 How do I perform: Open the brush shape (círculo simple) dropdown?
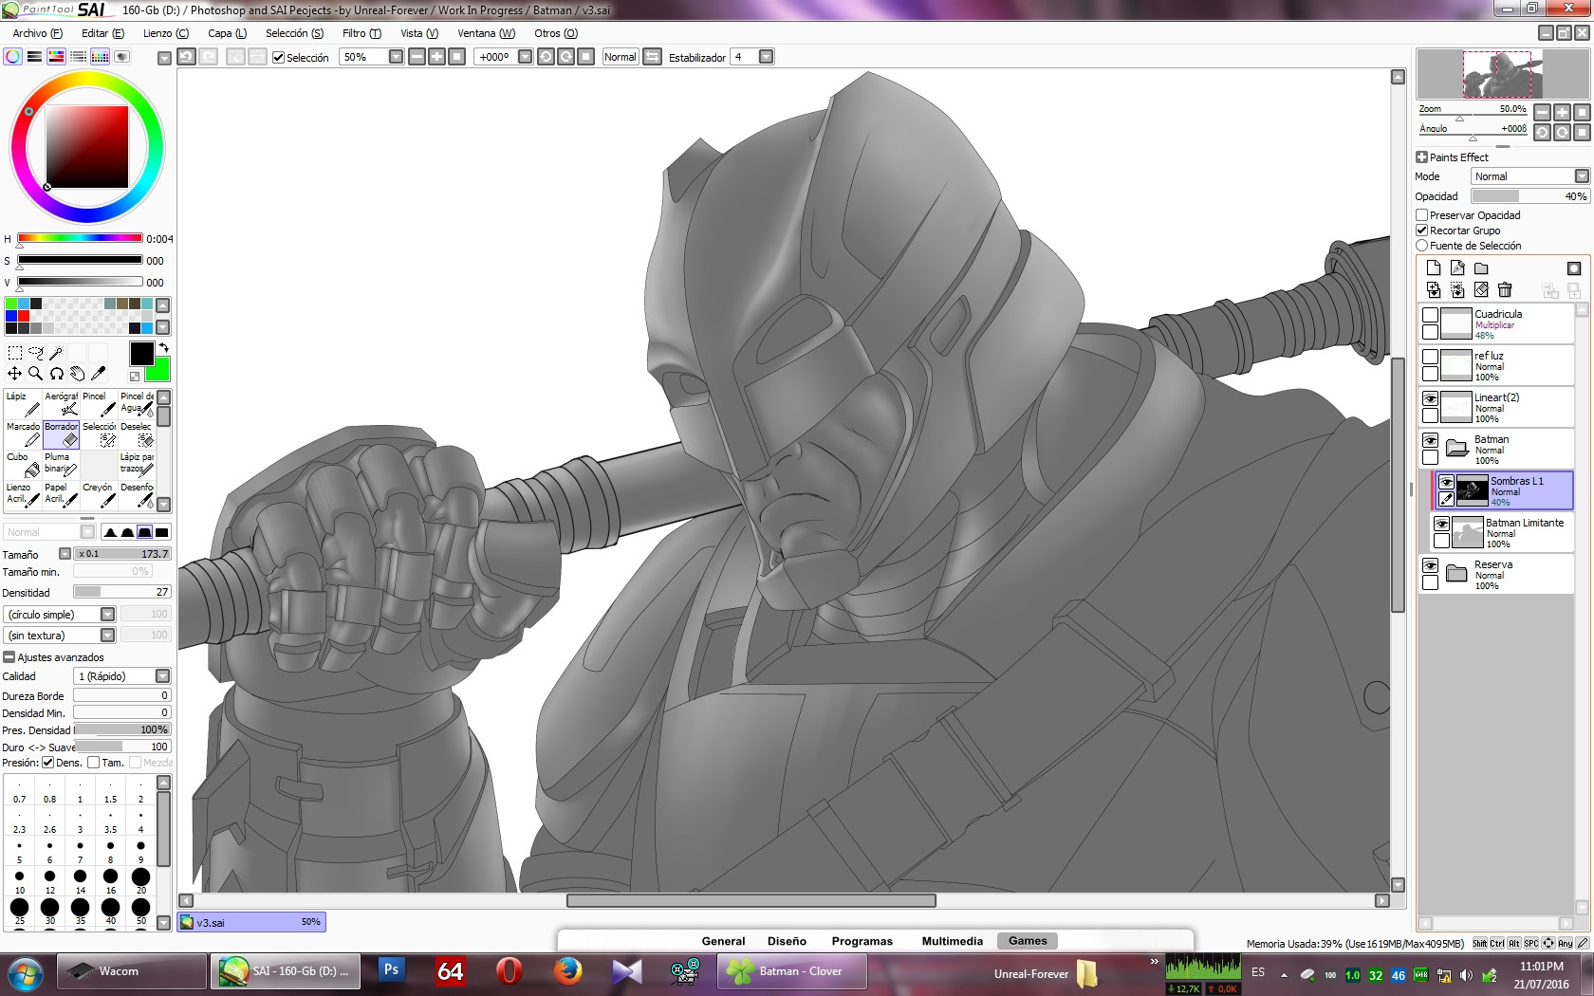[60, 615]
